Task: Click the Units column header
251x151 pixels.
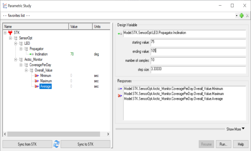Action: pos(101,27)
